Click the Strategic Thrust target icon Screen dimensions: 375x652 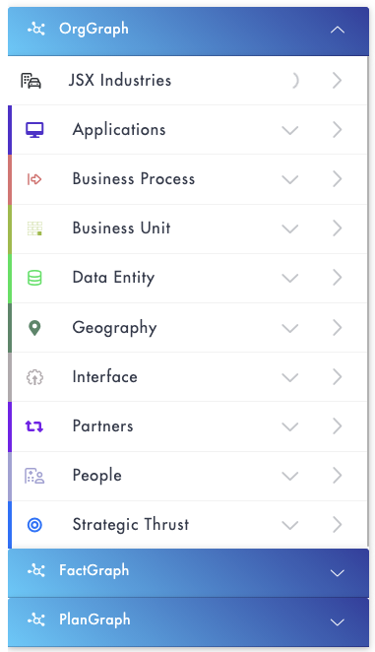click(34, 525)
